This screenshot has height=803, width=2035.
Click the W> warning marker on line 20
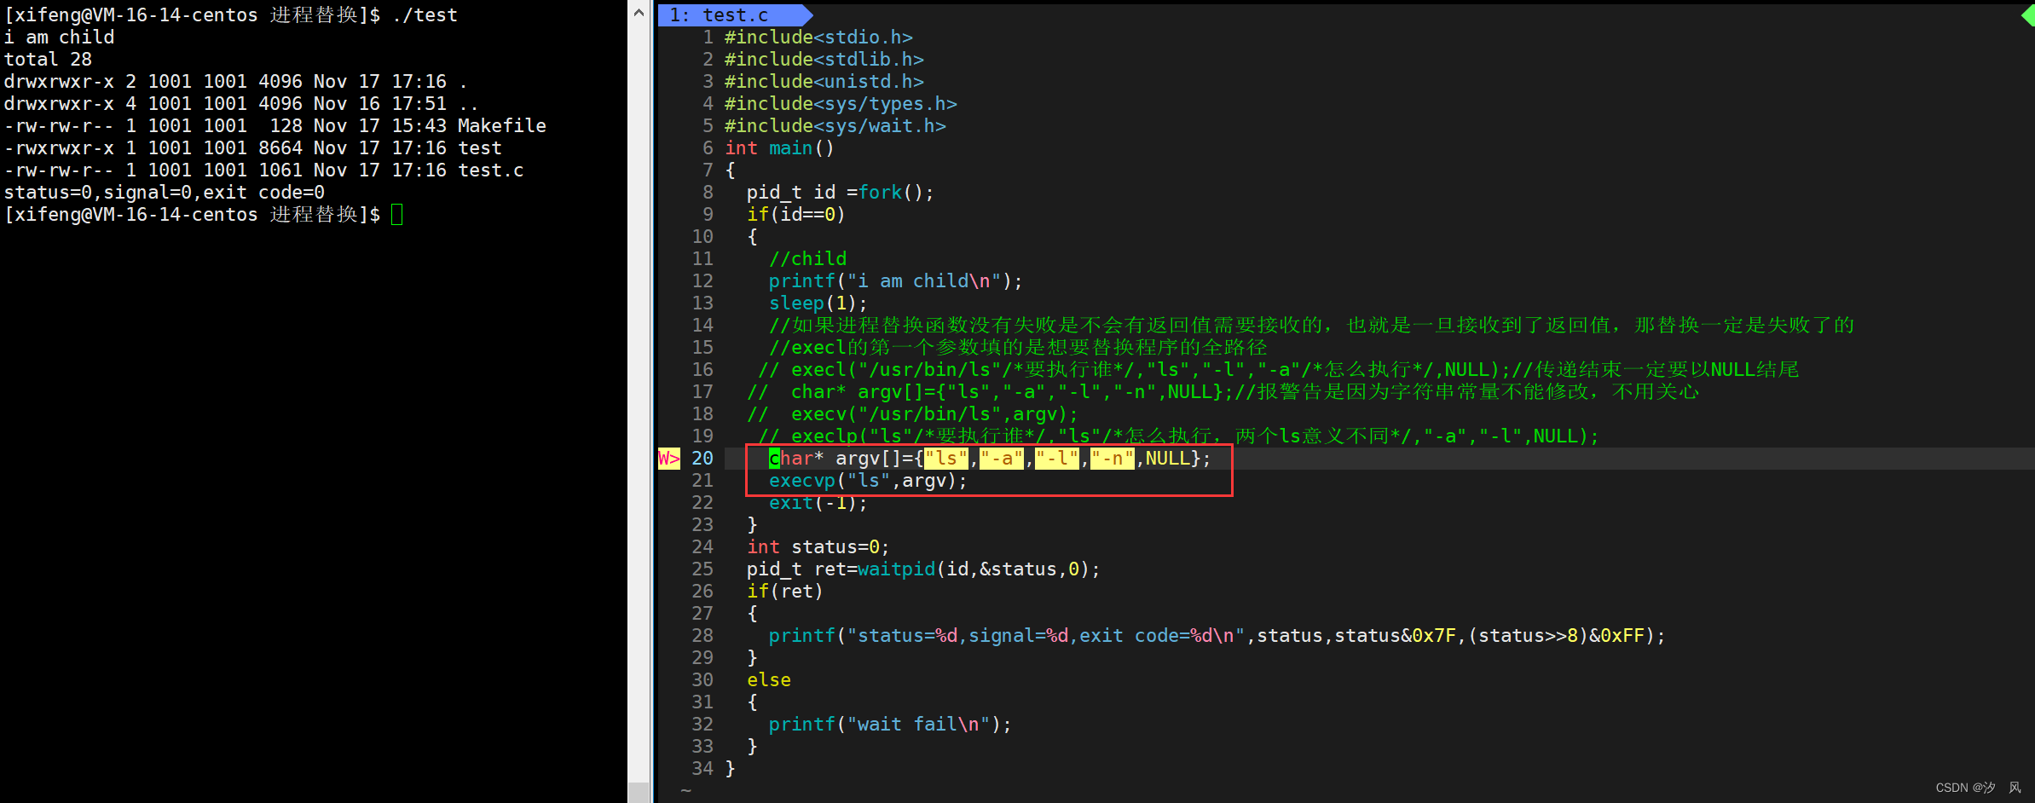coord(669,459)
